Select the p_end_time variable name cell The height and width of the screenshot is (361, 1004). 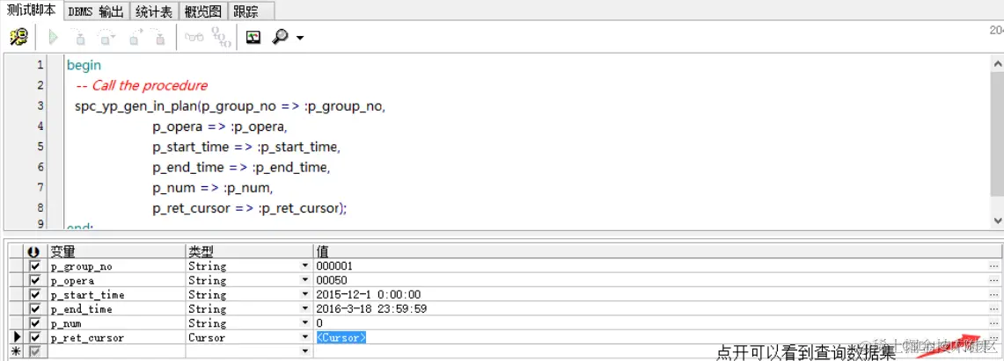[x=116, y=308]
